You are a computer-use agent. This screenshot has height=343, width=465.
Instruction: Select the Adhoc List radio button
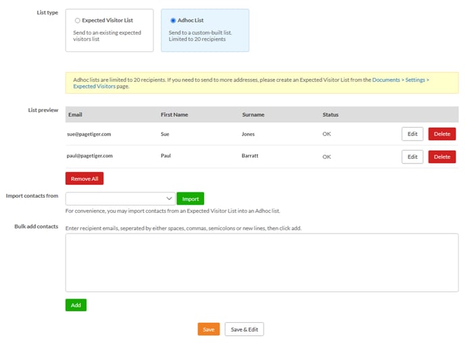pyautogui.click(x=173, y=21)
